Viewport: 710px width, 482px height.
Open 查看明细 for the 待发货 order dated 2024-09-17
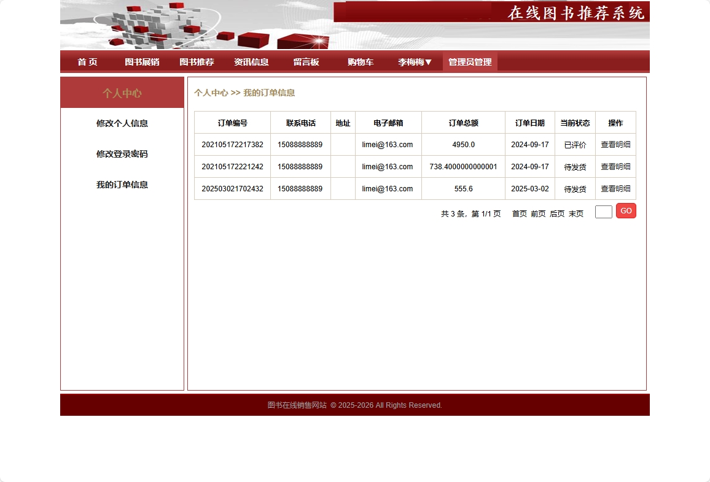pos(615,166)
